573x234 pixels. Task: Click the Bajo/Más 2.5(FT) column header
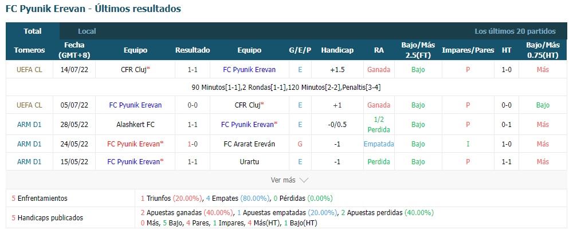(x=418, y=50)
